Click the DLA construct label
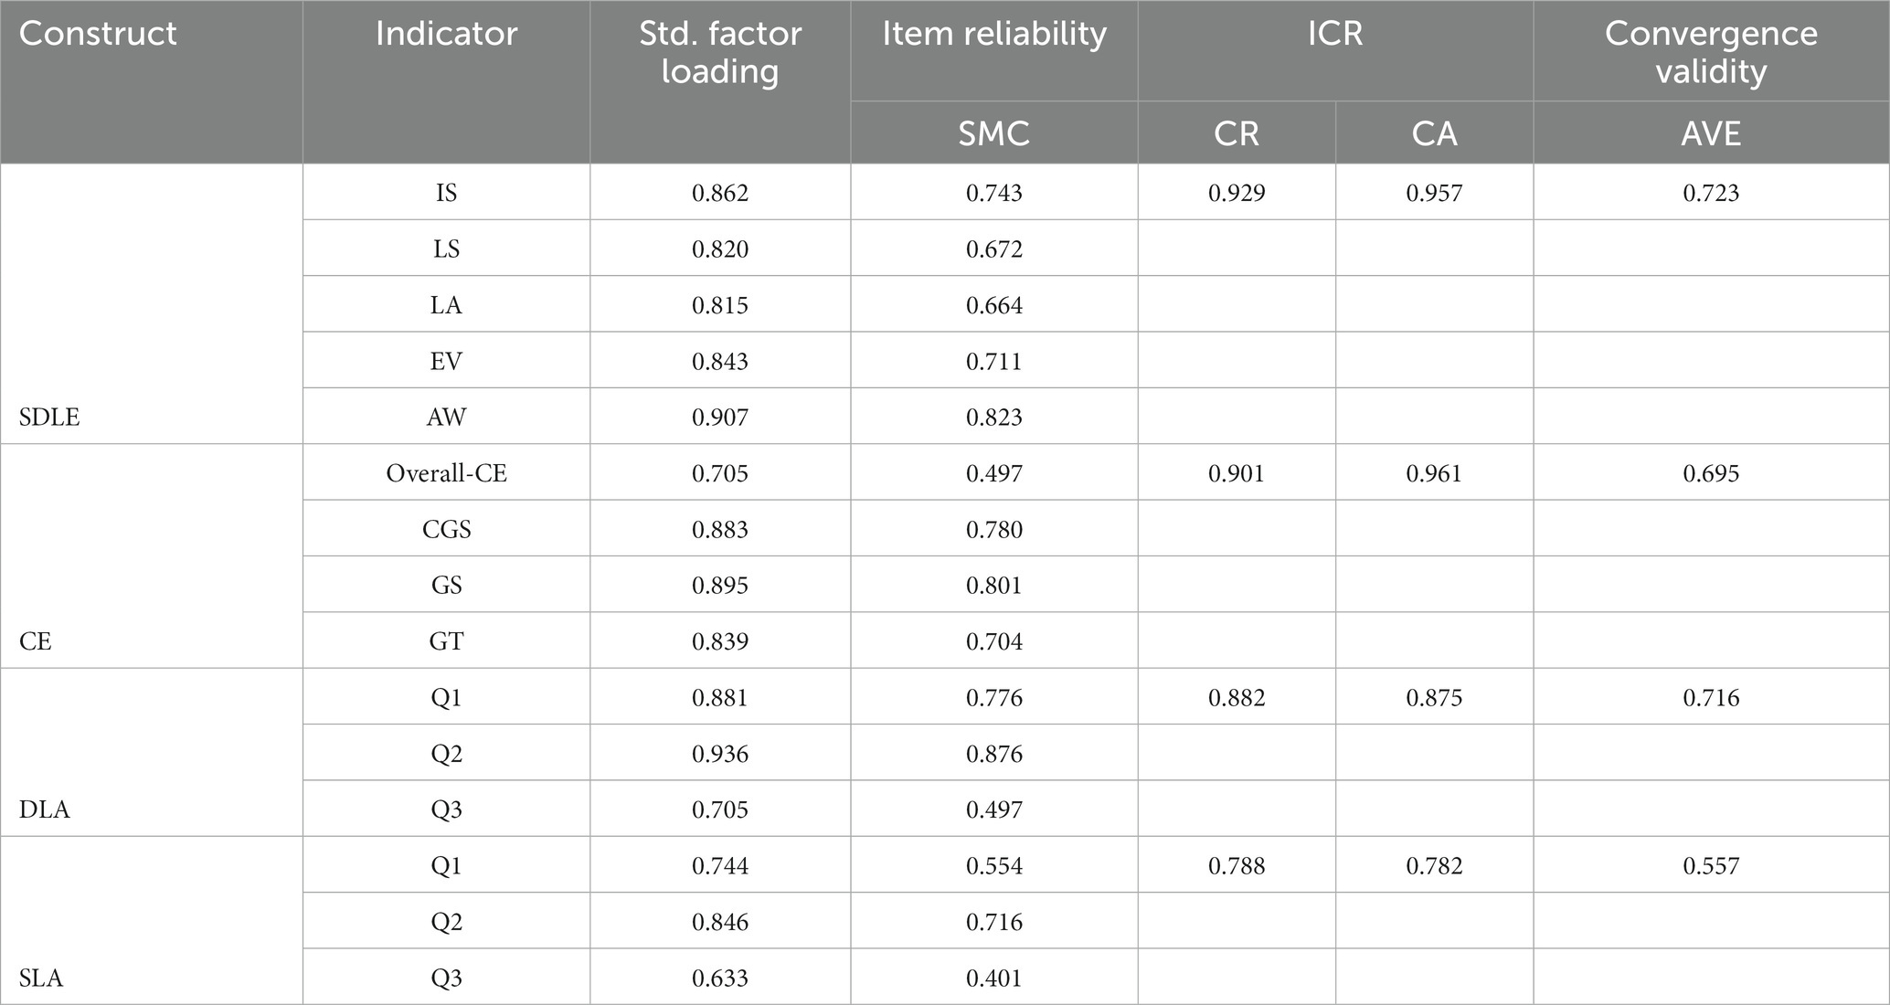Screen dimensions: 1890x1005 (44, 809)
